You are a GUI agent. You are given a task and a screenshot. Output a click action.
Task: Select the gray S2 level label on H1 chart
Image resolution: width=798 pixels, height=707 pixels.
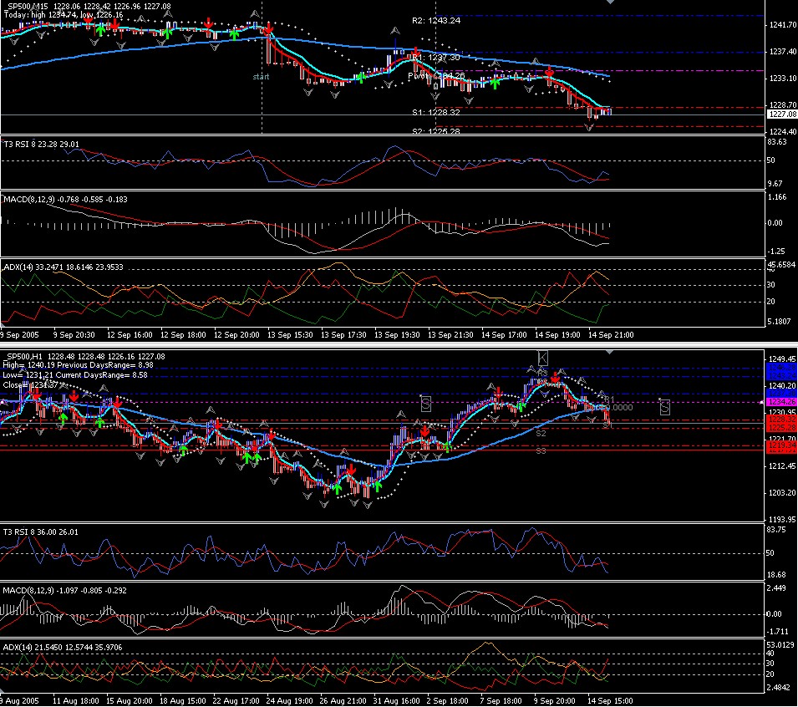(x=541, y=434)
